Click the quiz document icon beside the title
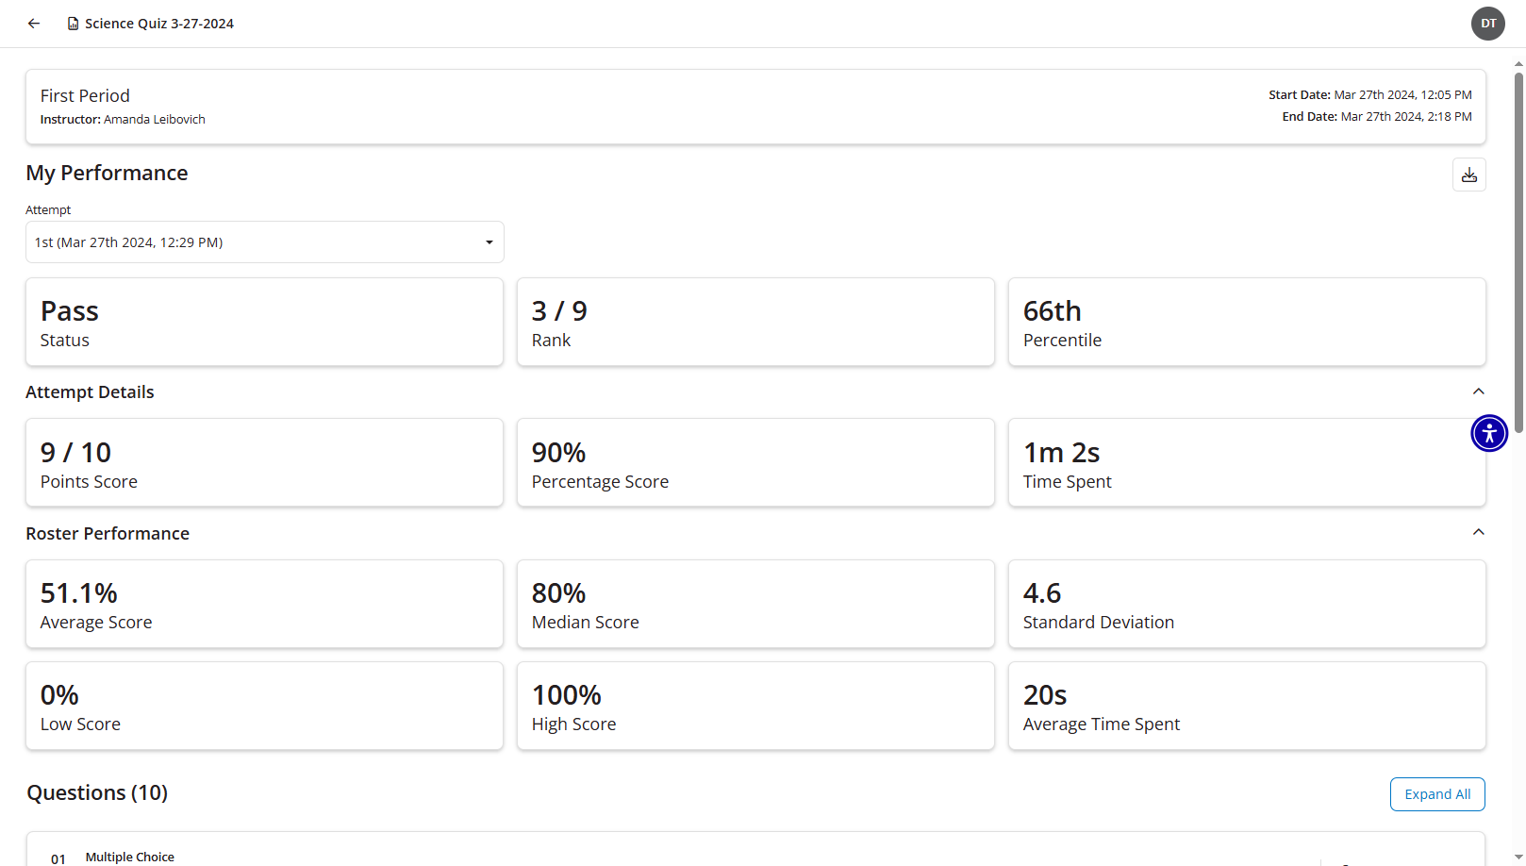The height and width of the screenshot is (866, 1526). coord(73,24)
